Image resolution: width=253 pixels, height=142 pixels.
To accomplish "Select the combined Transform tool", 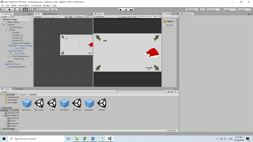I will tap(31, 10).
